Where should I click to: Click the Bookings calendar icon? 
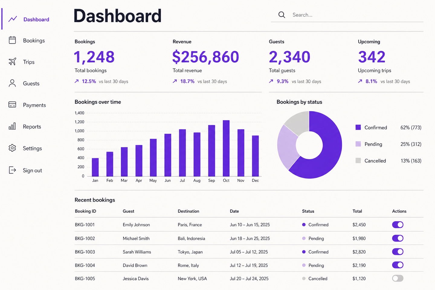click(12, 40)
